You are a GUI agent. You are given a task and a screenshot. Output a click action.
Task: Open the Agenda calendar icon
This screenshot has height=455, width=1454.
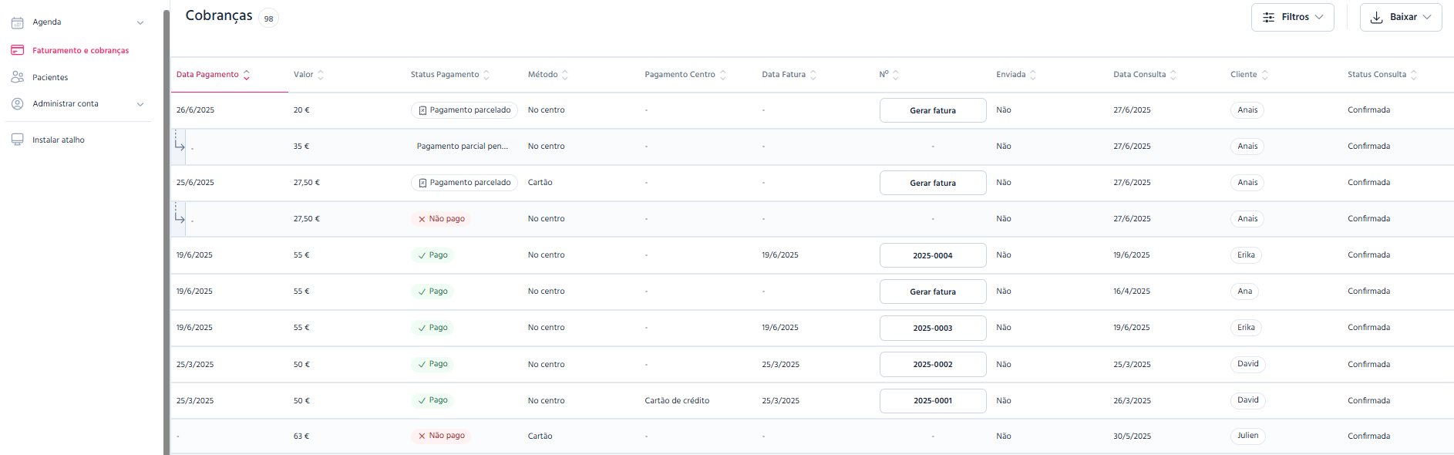point(17,22)
